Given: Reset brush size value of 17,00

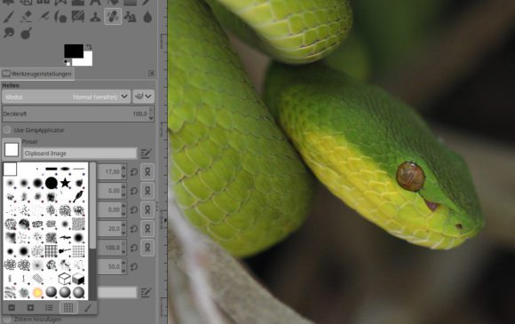Looking at the screenshot, I should 134,171.
